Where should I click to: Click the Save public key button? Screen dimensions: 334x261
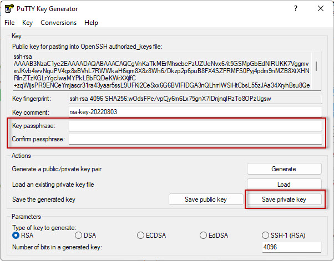(206, 199)
